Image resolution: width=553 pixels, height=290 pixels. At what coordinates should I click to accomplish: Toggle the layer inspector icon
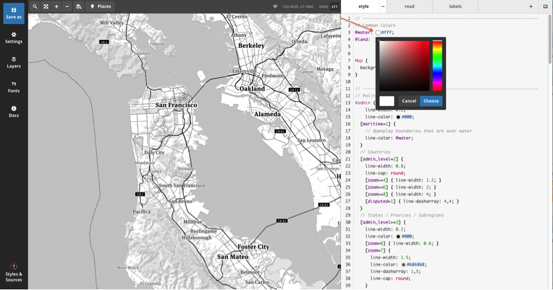pyautogui.click(x=79, y=7)
